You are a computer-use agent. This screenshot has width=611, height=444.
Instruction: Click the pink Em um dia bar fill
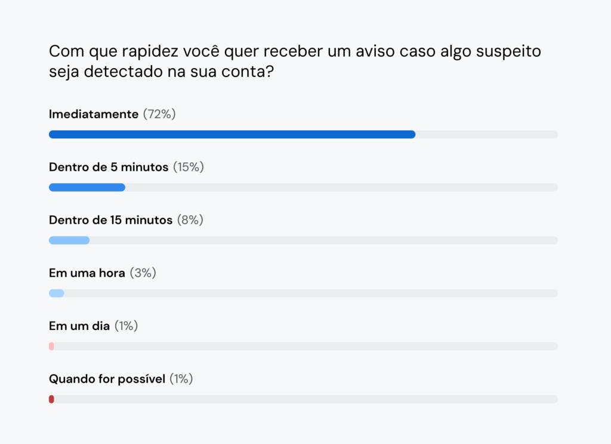[x=51, y=346]
